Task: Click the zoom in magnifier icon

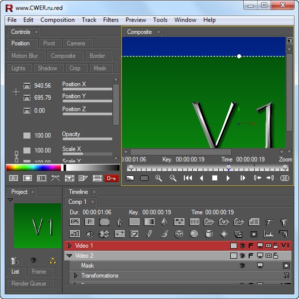Action: [x=158, y=178]
